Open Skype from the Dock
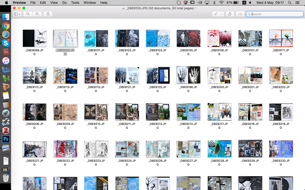The height and width of the screenshot is (190, 305). pyautogui.click(x=6, y=43)
